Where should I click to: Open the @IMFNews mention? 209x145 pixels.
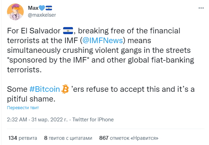[x=103, y=40]
